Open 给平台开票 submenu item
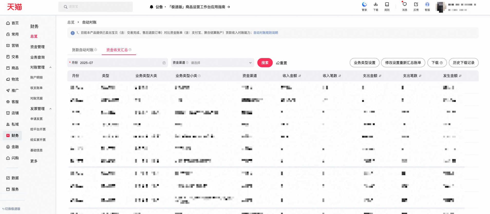Image resolution: width=490 pixels, height=214 pixels. coord(38,129)
